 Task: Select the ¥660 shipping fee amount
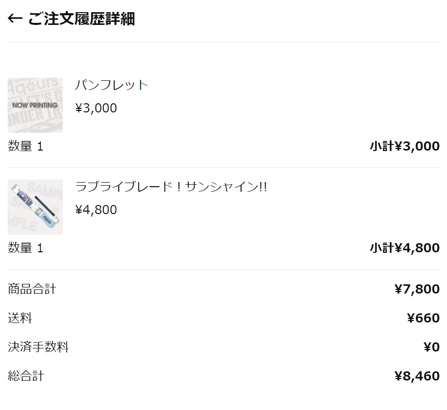point(423,318)
